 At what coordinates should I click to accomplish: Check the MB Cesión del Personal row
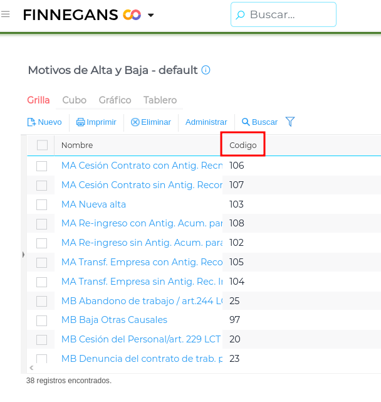(41, 340)
